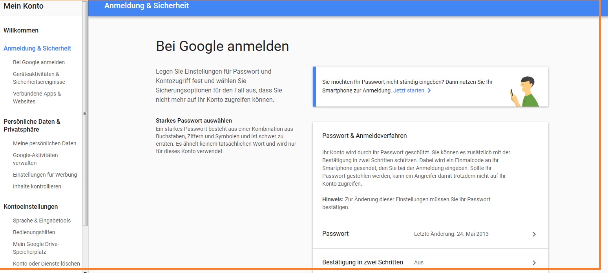
Task: Click the Jetzt starten link
Action: pyautogui.click(x=409, y=90)
